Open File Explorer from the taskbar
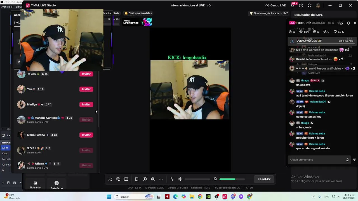Image resolution: width=358 pixels, height=201 pixels. [x=192, y=197]
